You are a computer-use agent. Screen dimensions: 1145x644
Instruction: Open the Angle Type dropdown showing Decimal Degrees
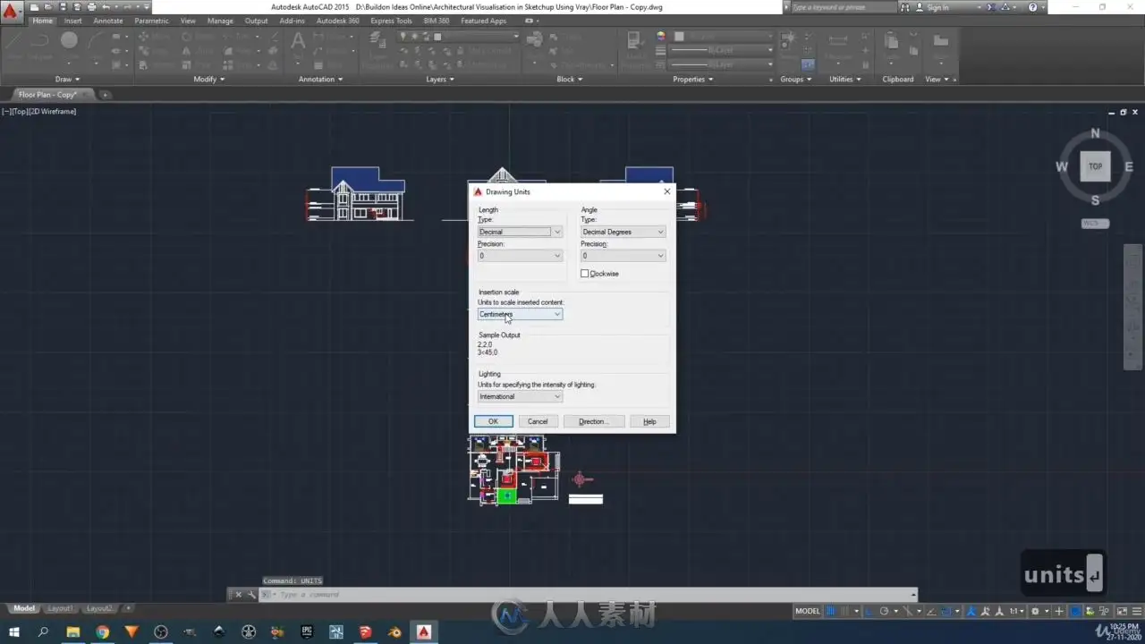click(623, 232)
